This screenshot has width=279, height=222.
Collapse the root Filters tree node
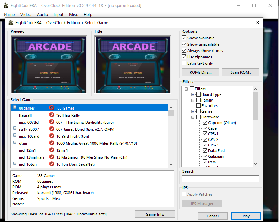186,89
